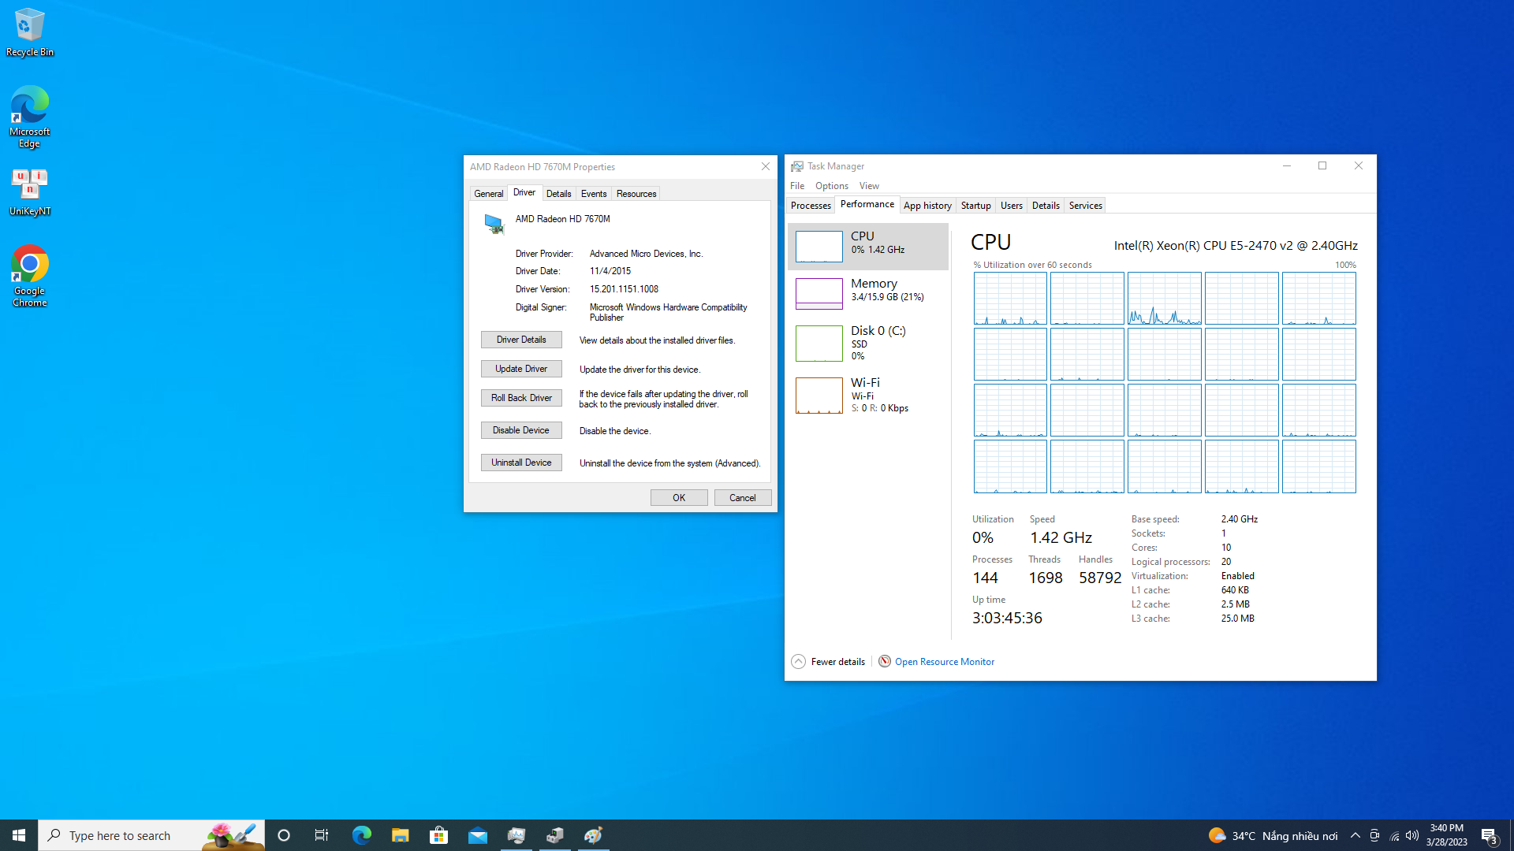Open Google Chrome desktop shortcut
The height and width of the screenshot is (851, 1514).
point(30,276)
